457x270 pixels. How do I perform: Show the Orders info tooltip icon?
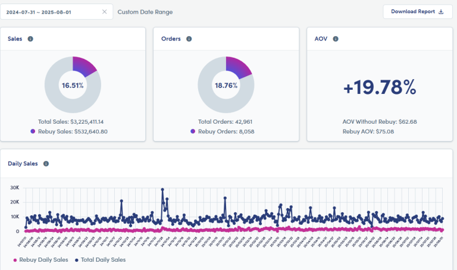(189, 39)
